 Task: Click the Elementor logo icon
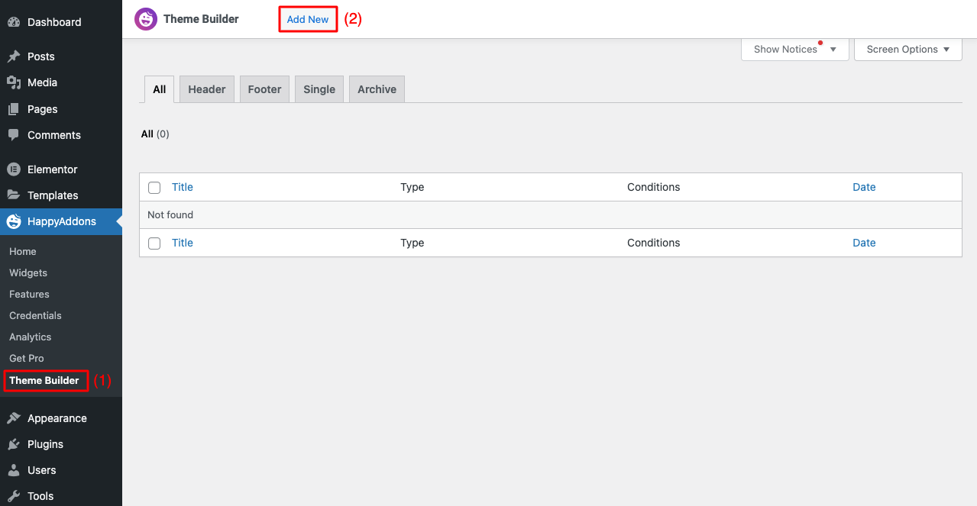(x=14, y=169)
